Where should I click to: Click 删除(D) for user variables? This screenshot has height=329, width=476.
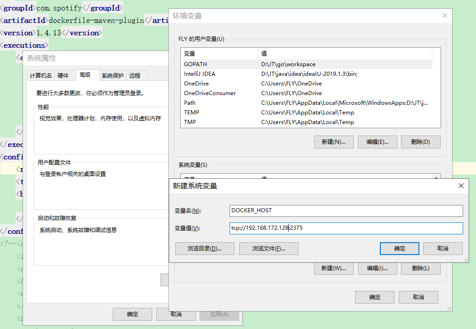[420, 142]
